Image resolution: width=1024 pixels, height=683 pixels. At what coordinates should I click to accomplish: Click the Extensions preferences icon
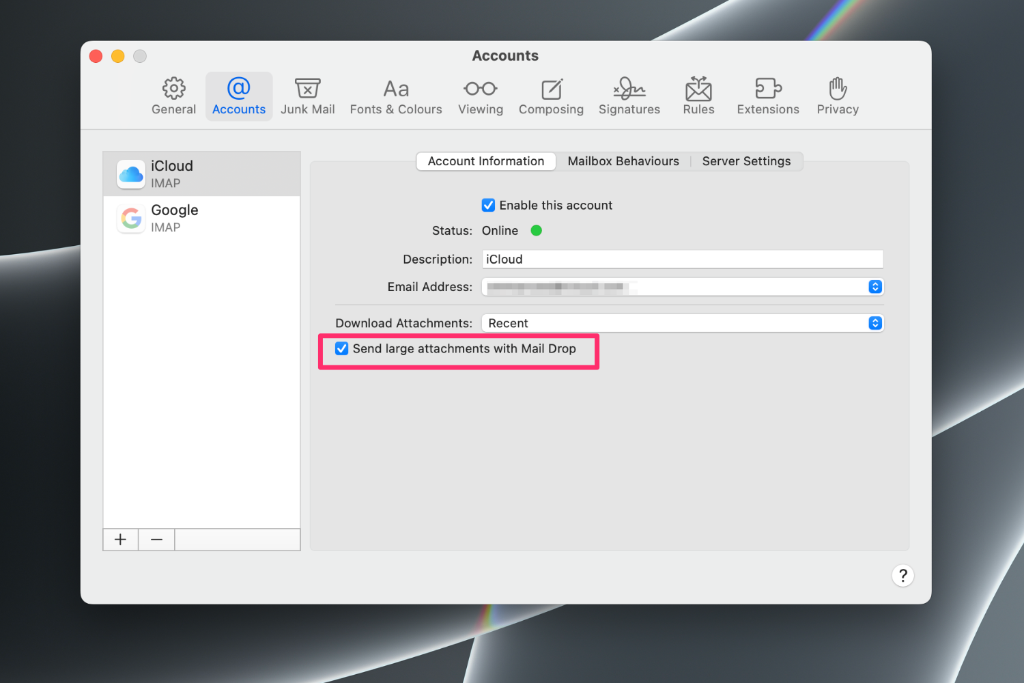coord(767,96)
